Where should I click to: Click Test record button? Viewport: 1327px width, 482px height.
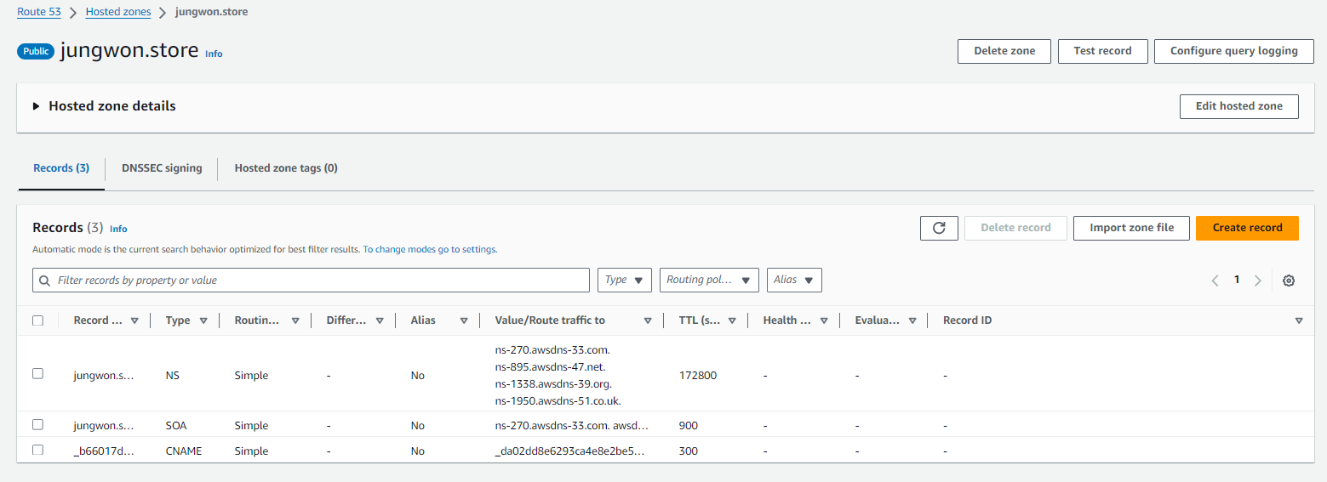point(1102,51)
